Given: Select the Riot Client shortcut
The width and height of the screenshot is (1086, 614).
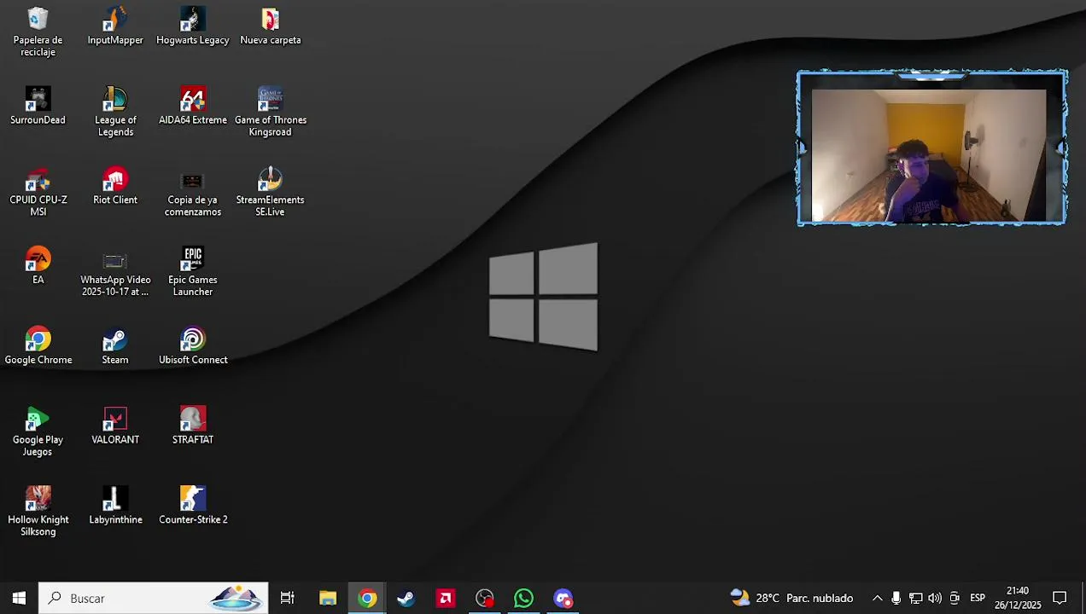Looking at the screenshot, I should point(115,186).
